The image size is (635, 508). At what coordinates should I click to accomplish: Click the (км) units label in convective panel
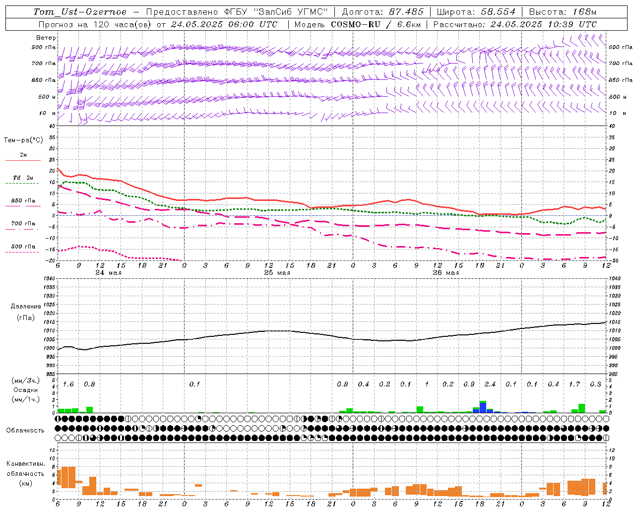point(26,483)
